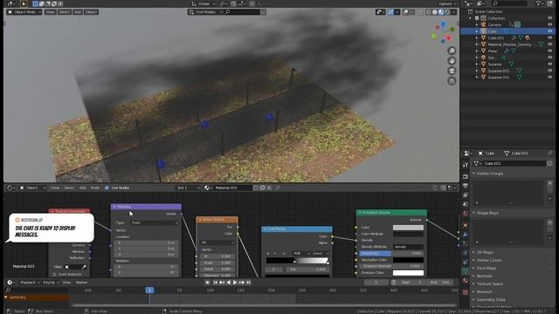The width and height of the screenshot is (559, 314).
Task: Open the Object Data mesh tab
Action: pos(466,271)
